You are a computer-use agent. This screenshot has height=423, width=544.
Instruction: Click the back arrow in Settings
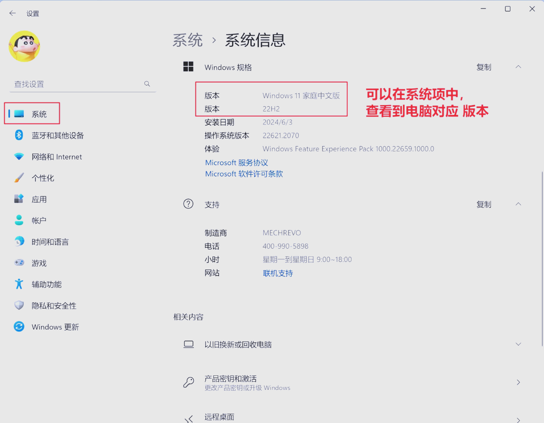pos(12,13)
